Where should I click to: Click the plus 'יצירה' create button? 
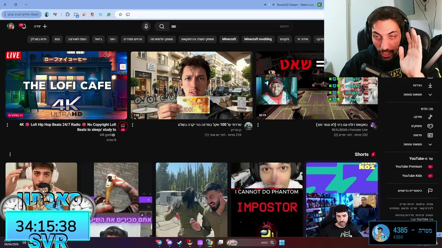(40, 27)
